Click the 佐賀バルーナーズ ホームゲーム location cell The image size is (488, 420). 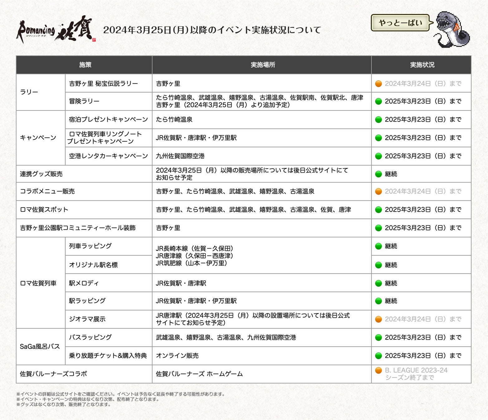[x=262, y=374]
